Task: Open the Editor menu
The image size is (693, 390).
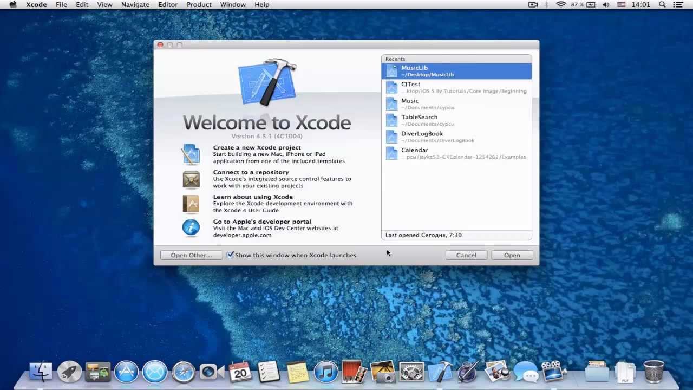Action: tap(168, 4)
